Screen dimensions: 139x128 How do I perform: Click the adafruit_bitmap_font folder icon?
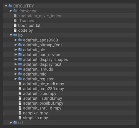pyautogui.click(x=20, y=45)
